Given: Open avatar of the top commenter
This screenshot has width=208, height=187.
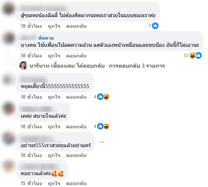Looking at the screenshot, I should click(x=9, y=9).
